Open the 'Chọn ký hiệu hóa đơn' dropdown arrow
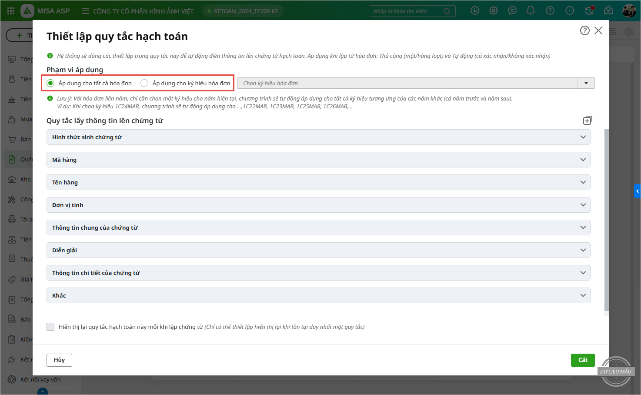 (586, 83)
